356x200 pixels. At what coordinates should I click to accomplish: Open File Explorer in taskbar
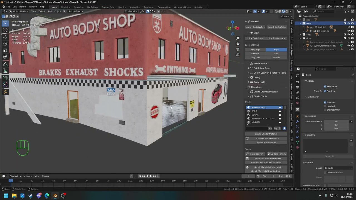[x=14, y=196]
